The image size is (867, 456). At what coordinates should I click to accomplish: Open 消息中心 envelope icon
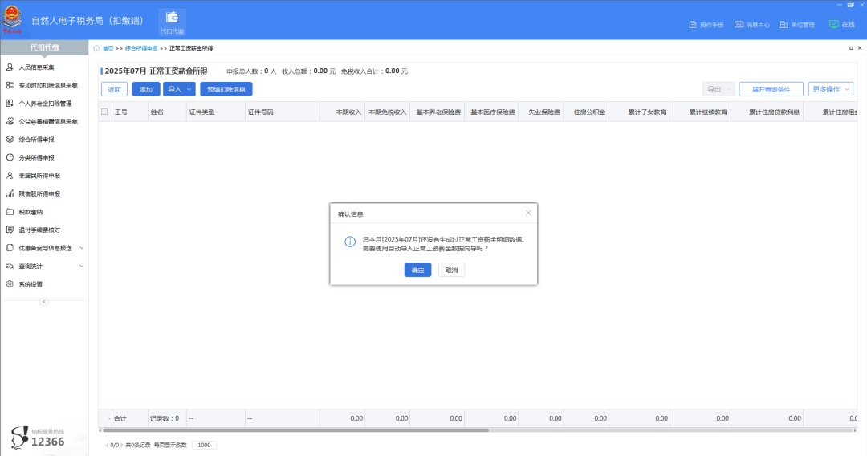point(739,25)
